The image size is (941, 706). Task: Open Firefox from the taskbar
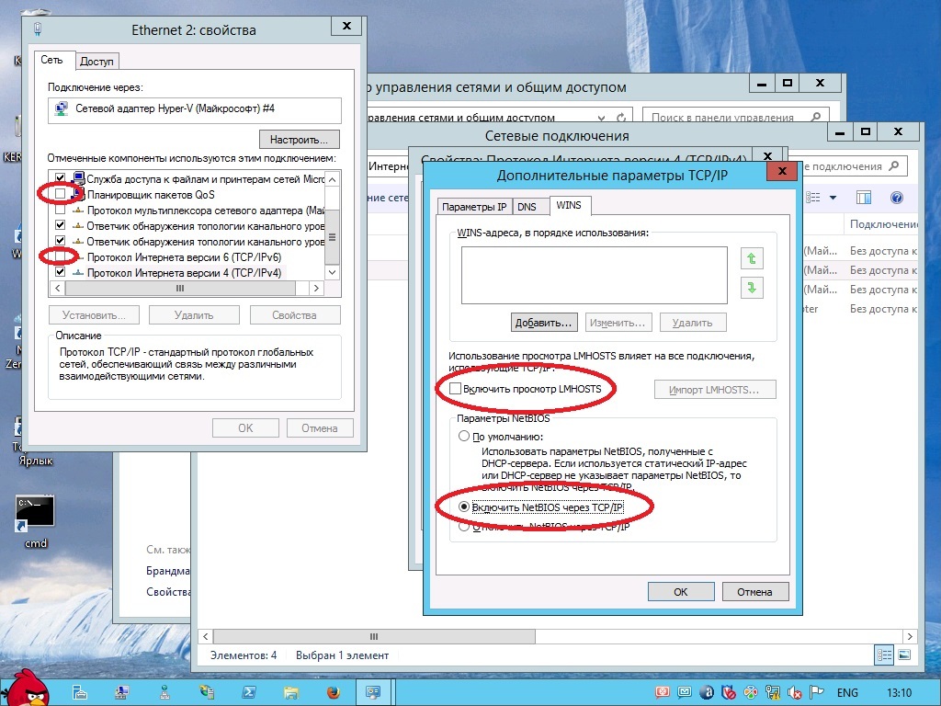tap(332, 691)
